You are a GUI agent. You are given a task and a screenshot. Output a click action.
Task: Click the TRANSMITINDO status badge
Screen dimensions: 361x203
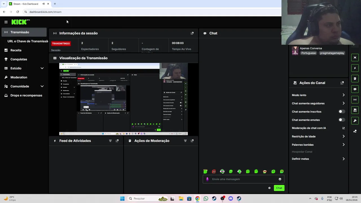coord(61,43)
